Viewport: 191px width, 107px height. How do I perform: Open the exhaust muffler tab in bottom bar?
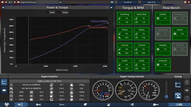156,105
